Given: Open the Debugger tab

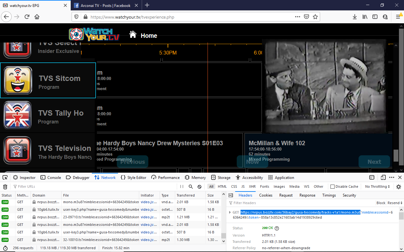Looking at the screenshot, I should (x=78, y=177).
